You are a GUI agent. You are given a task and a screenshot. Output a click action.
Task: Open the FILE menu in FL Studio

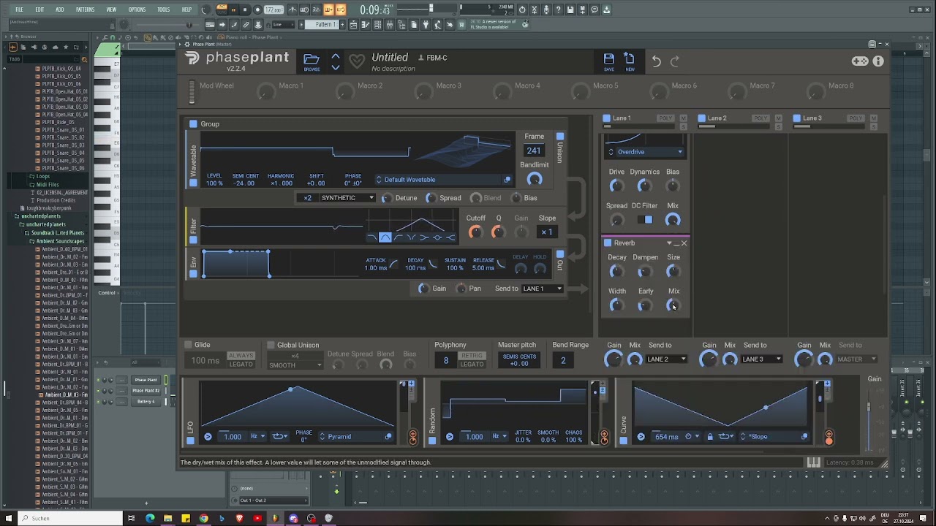[x=19, y=9]
